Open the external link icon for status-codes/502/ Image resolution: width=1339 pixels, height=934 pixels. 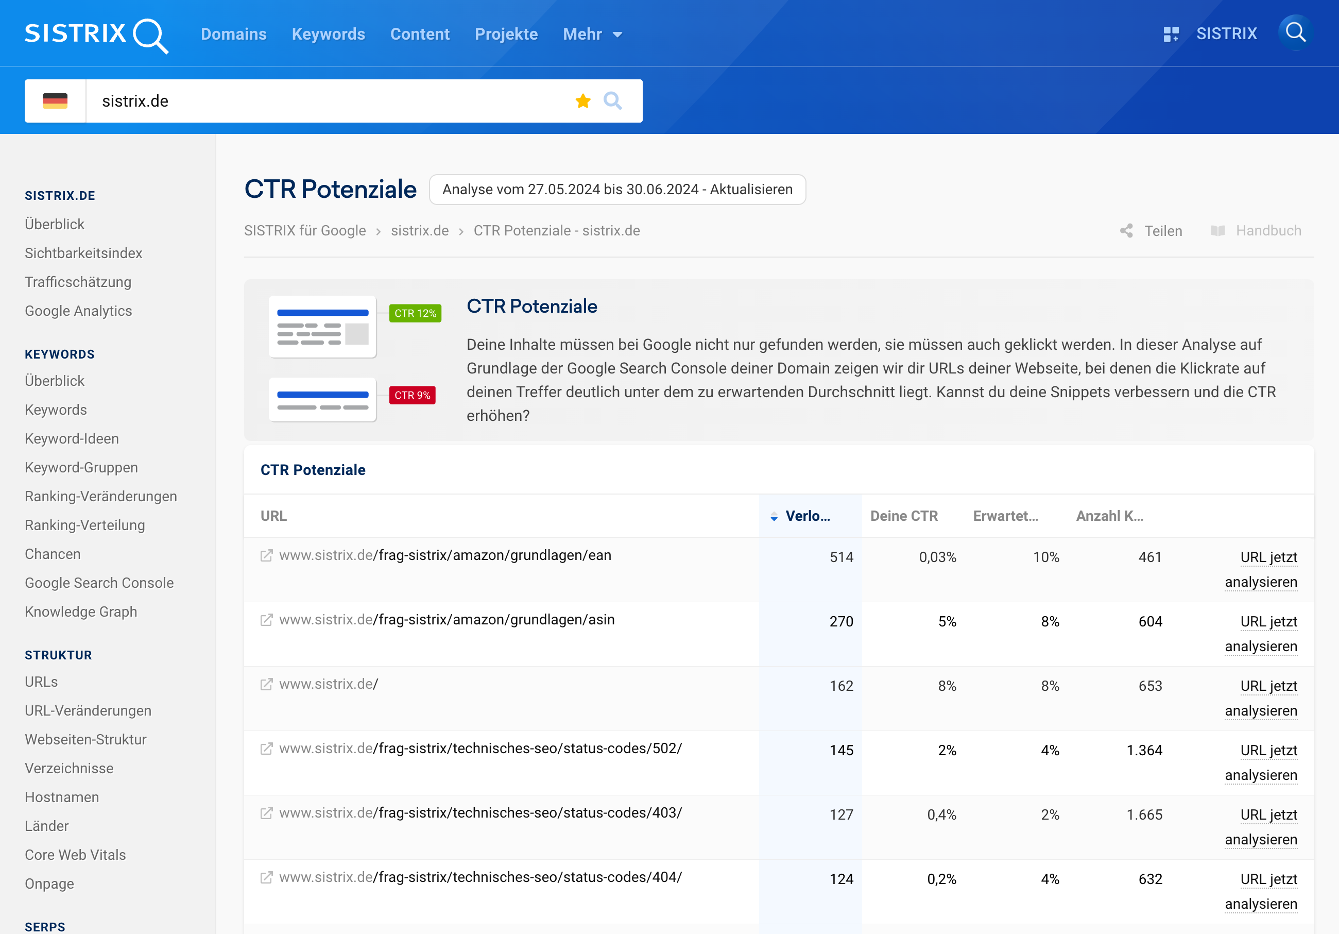click(x=267, y=749)
